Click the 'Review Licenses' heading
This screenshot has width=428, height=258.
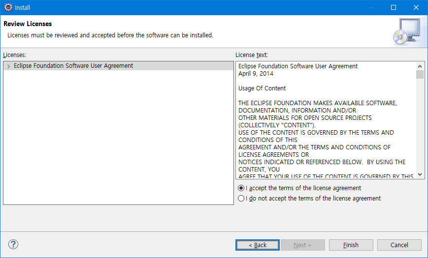(28, 24)
